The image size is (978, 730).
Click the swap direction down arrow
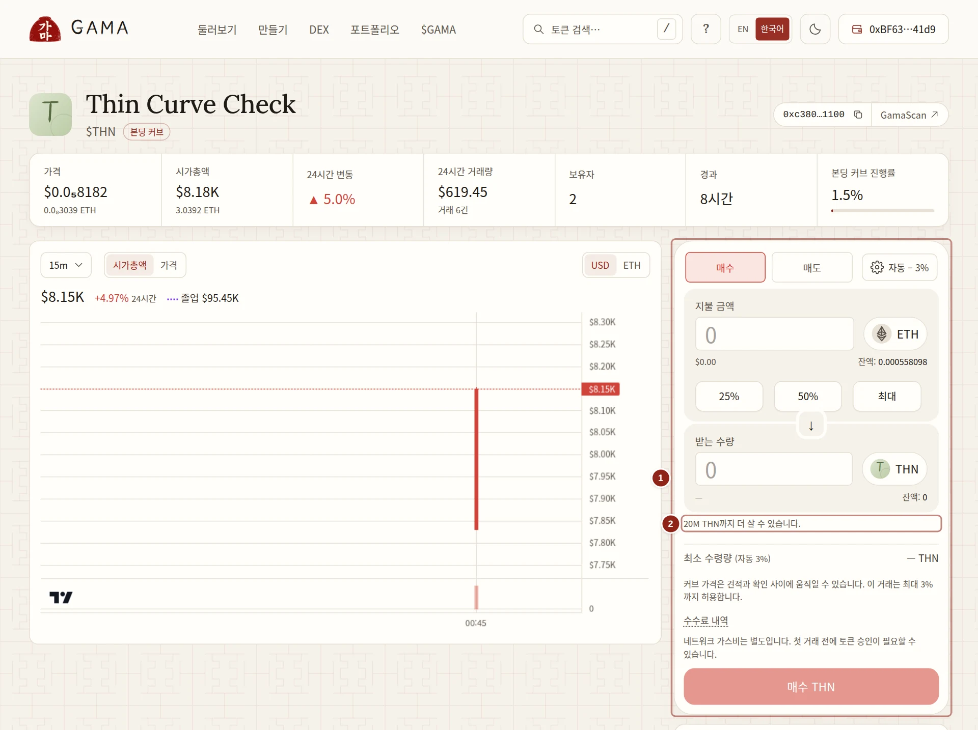(x=811, y=426)
